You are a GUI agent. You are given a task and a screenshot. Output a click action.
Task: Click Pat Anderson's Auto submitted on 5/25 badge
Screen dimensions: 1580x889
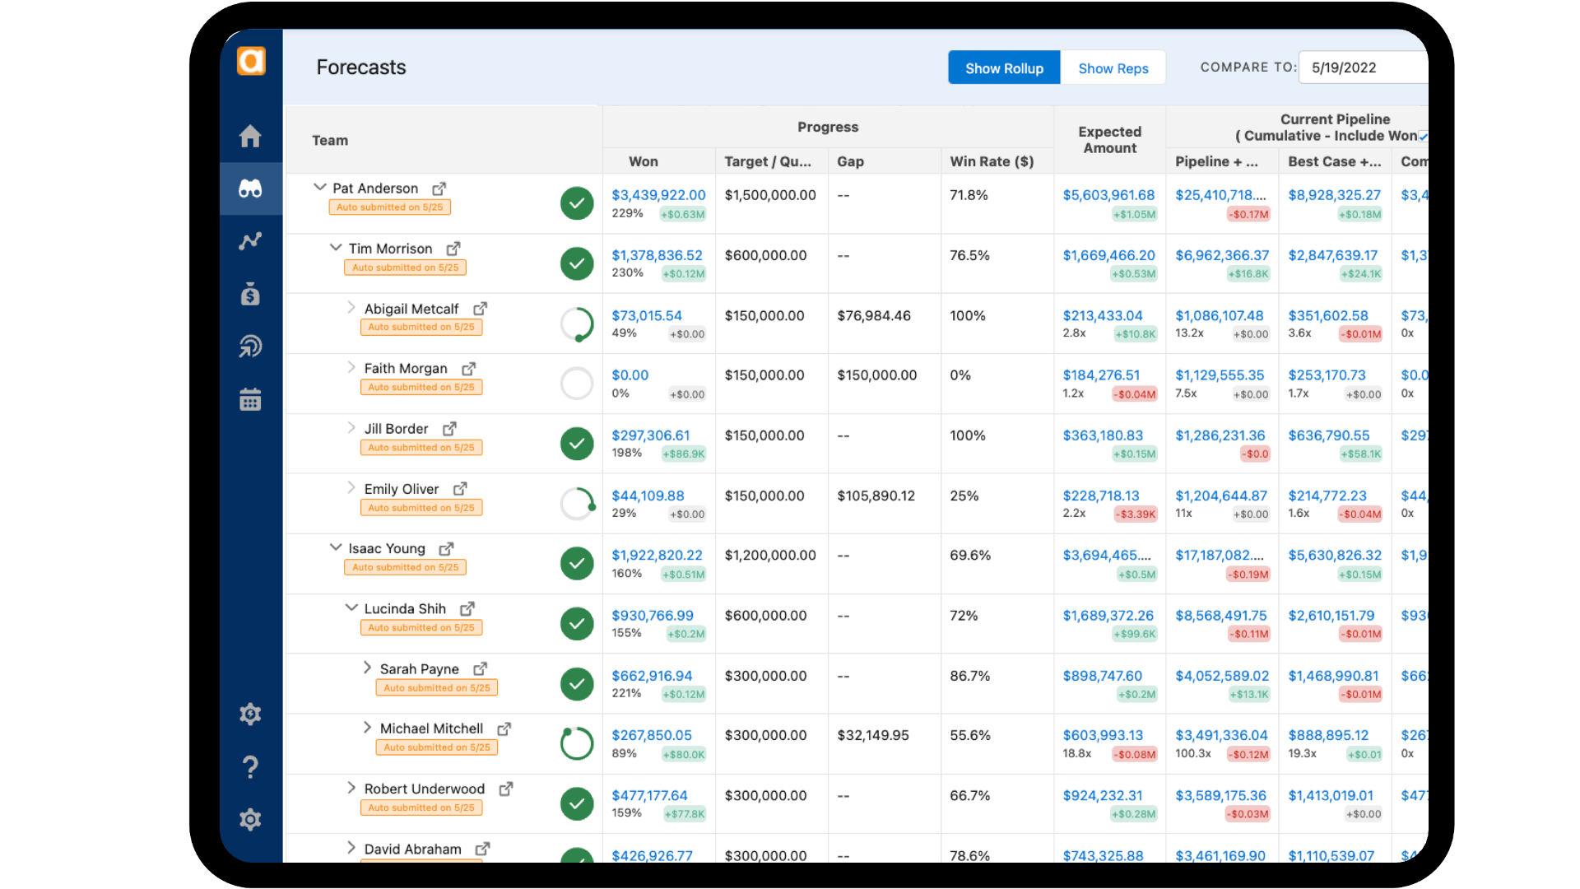389,207
